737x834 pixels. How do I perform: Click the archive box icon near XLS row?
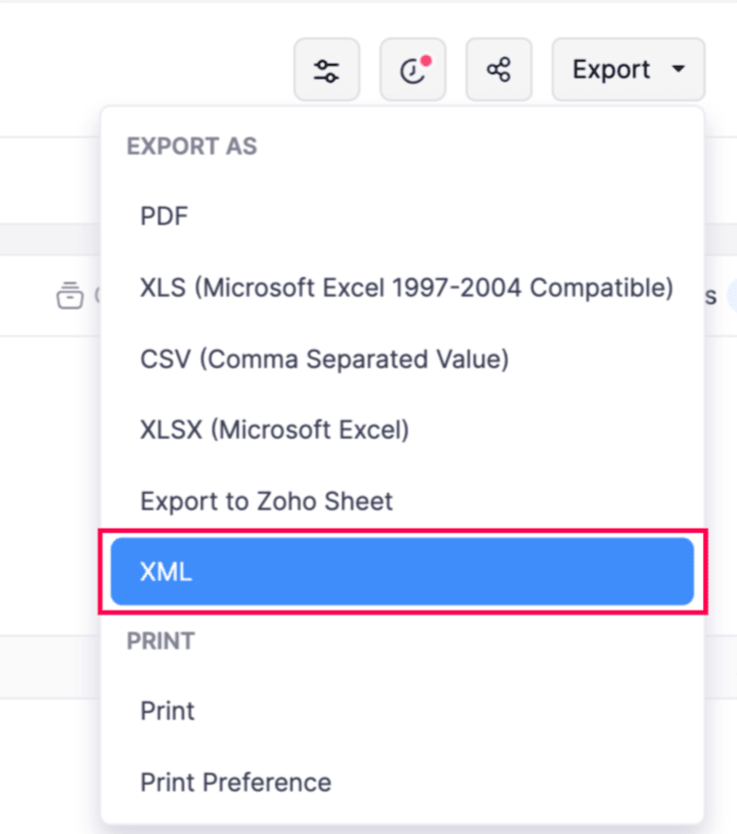click(x=70, y=296)
